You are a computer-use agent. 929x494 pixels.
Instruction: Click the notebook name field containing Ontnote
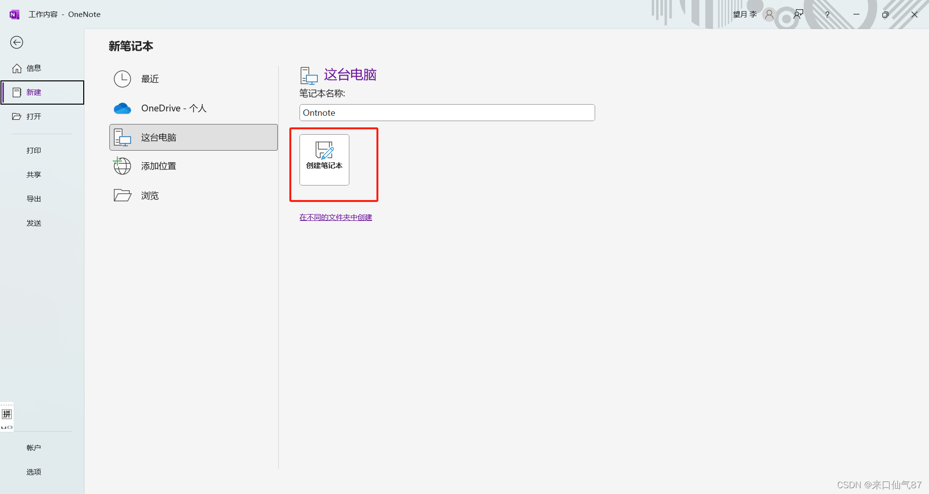[x=447, y=113]
